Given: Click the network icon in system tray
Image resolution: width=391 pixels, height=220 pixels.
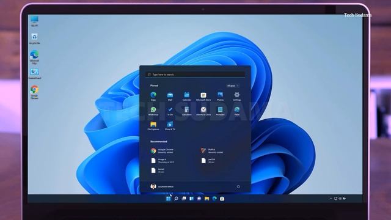Looking at the screenshot, I should pos(335,199).
